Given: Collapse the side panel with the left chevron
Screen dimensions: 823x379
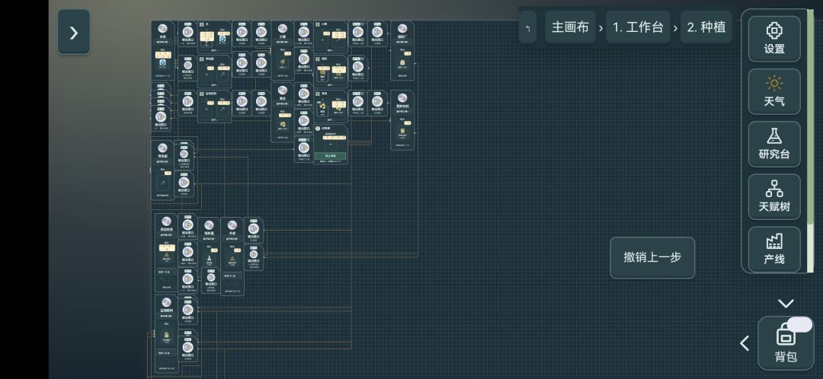Looking at the screenshot, I should tap(745, 343).
